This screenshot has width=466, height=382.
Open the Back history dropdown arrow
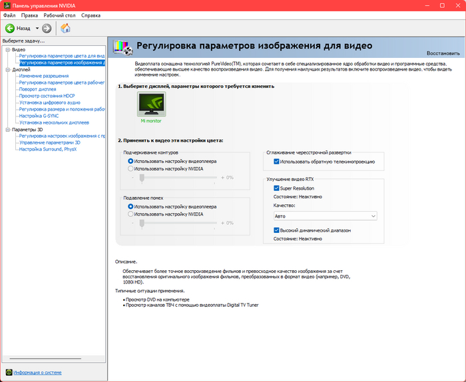coord(37,28)
